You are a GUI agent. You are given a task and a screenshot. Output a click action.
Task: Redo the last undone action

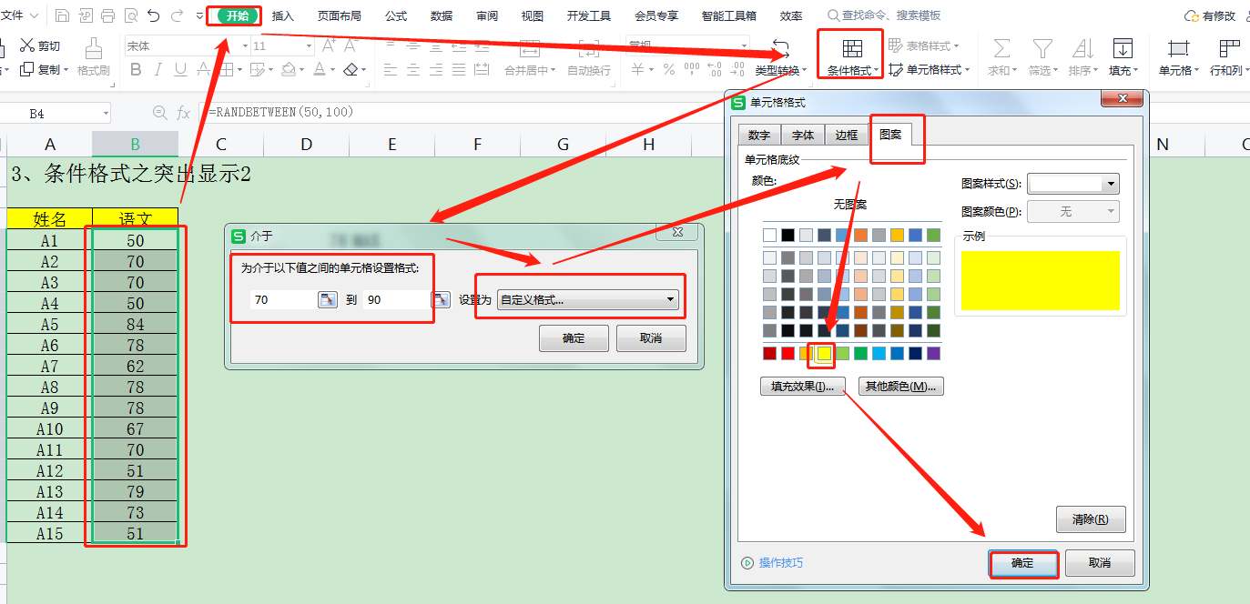(x=177, y=15)
